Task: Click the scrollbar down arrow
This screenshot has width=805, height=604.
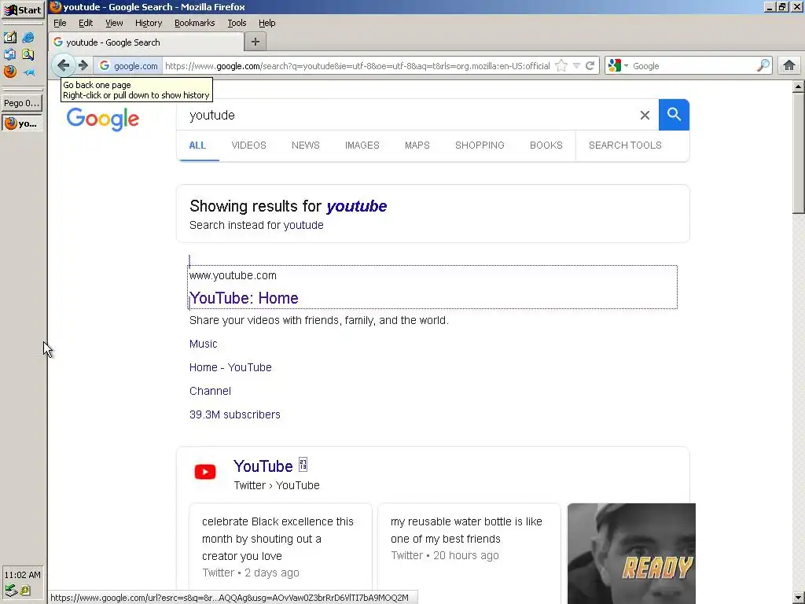Action: pos(799,598)
